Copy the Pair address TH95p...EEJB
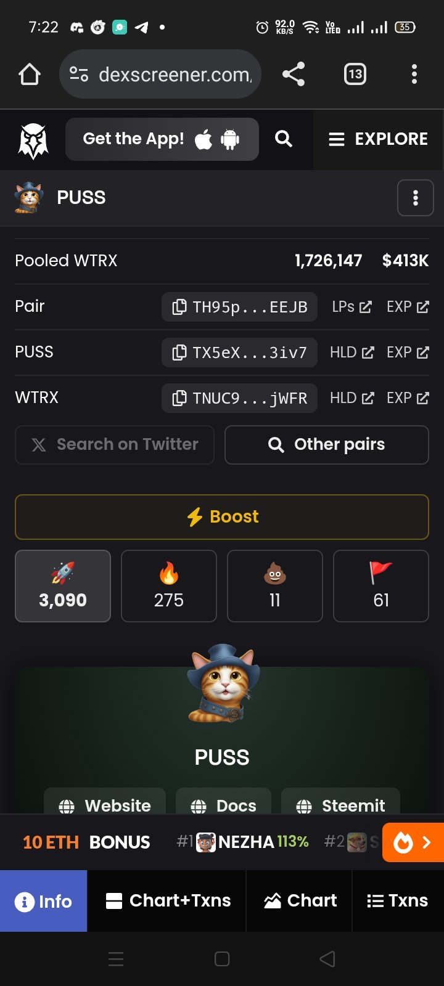 [x=240, y=307]
